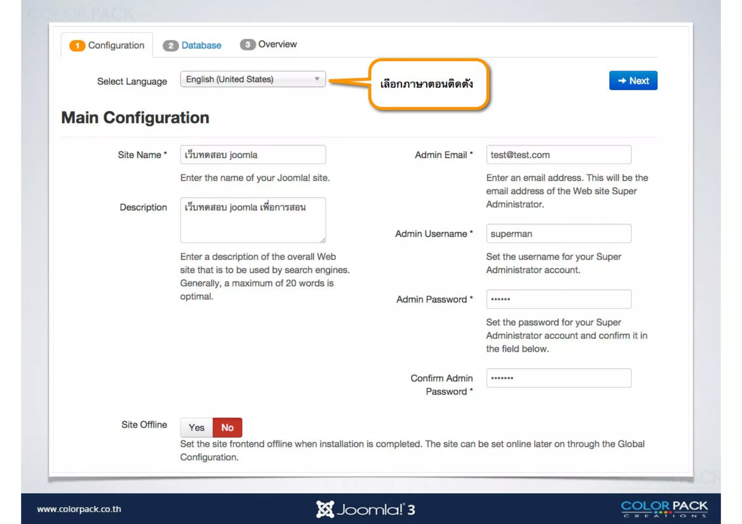Click the arrow icon on Next button
This screenshot has height=524, width=742.
point(622,81)
